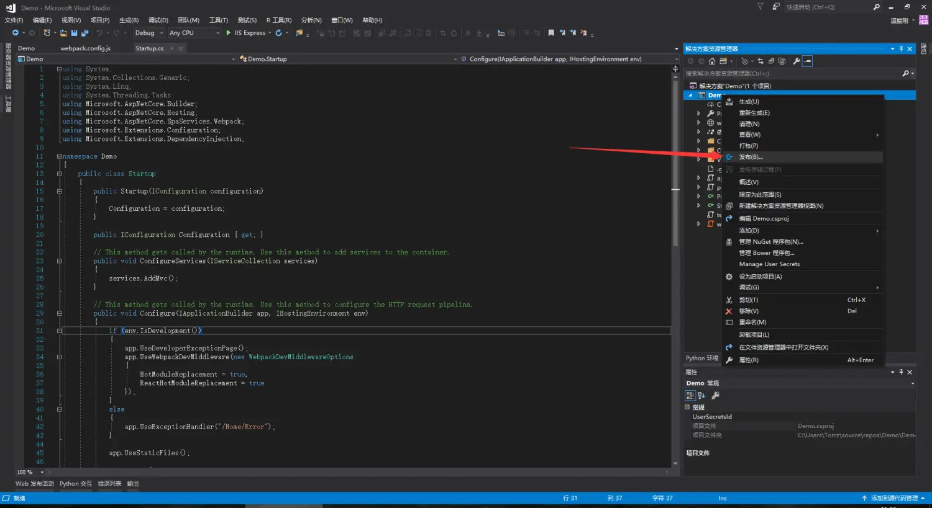Open the Python 交互 bottom tab
This screenshot has width=932, height=508.
(76, 484)
